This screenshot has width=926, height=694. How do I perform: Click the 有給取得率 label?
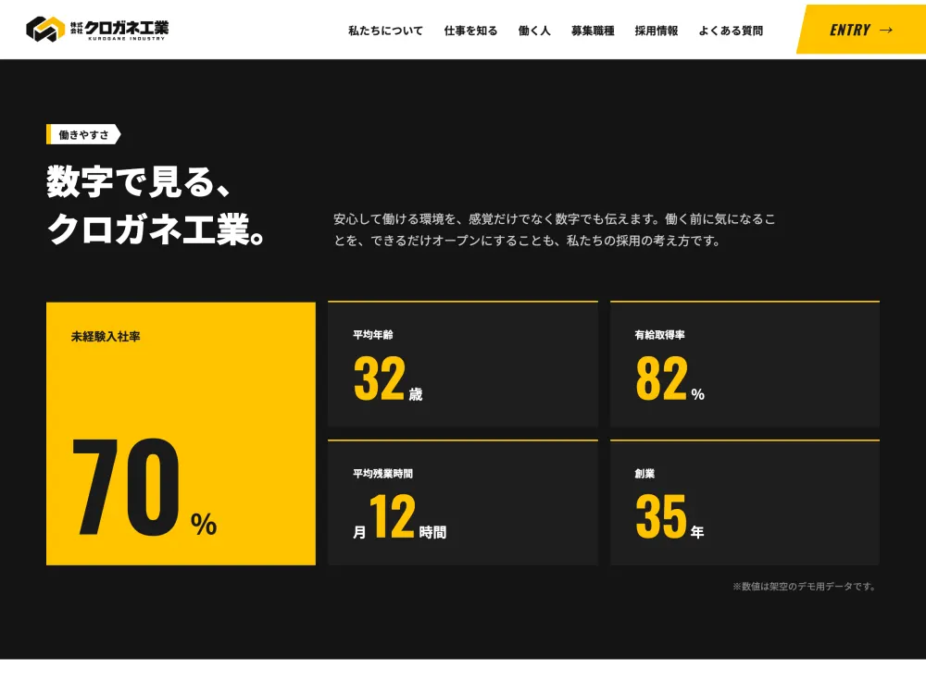[659, 335]
